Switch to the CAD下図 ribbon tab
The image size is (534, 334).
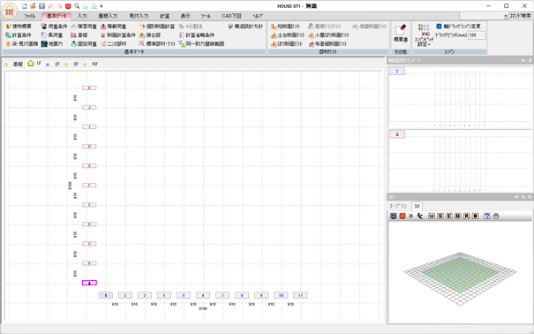[x=231, y=16]
